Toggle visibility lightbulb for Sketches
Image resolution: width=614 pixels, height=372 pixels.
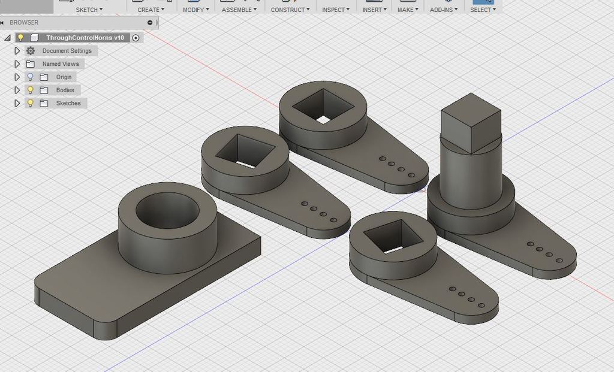tap(30, 104)
